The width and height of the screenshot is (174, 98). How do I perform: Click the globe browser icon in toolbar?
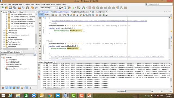click(x=60, y=8)
